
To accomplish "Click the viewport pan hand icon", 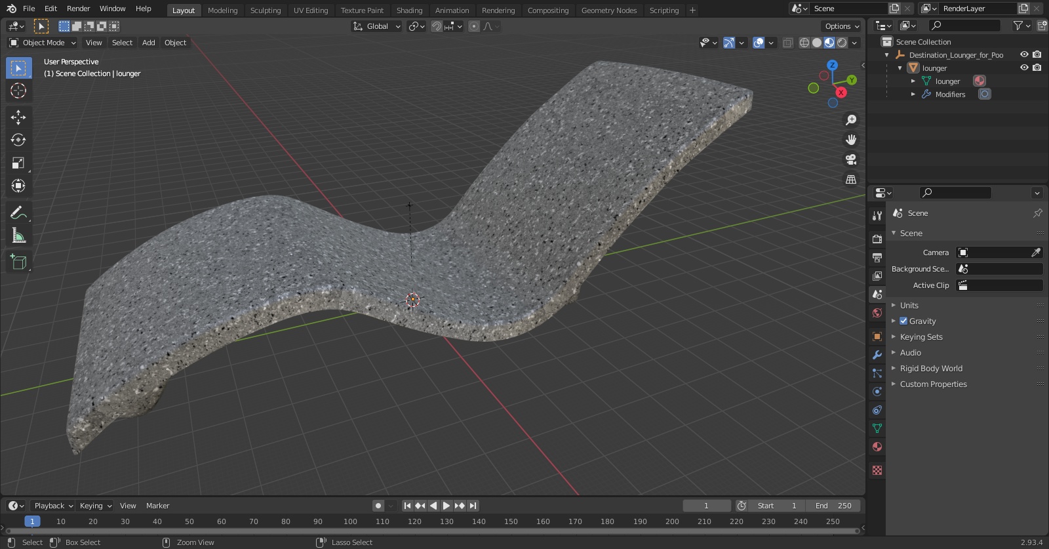I will [x=851, y=140].
